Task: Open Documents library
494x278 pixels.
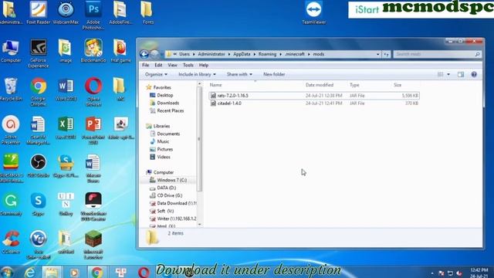Action: [168, 134]
